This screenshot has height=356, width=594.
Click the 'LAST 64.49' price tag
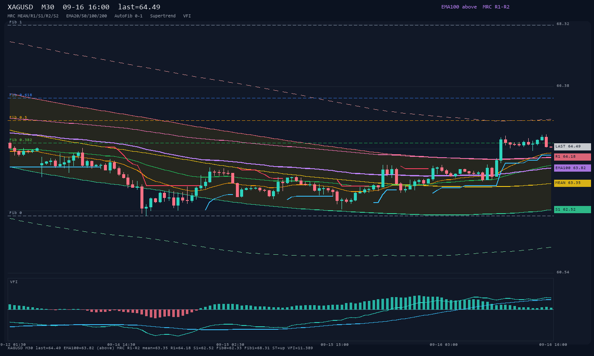pos(572,147)
